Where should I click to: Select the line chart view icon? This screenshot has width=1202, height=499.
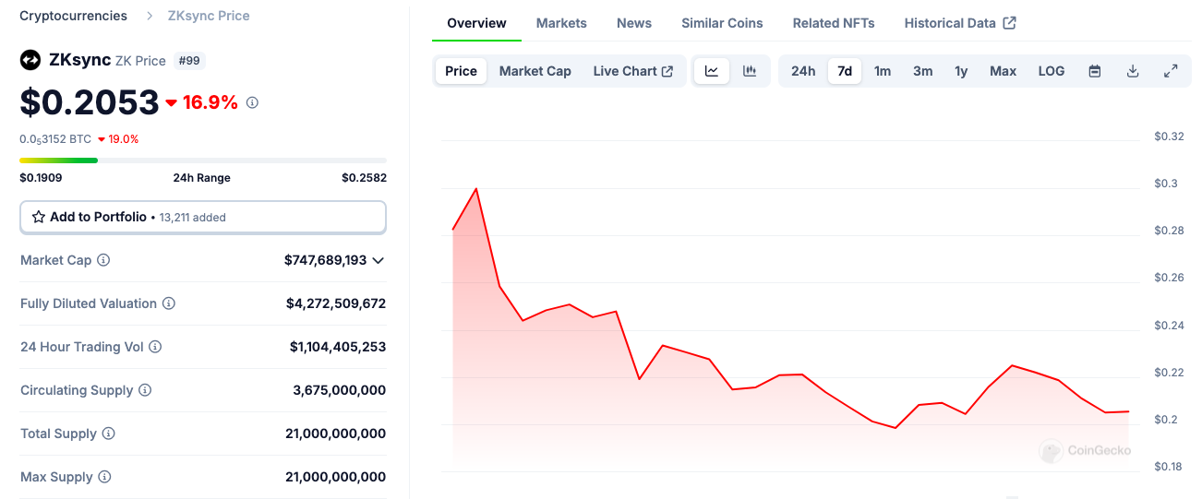(712, 71)
